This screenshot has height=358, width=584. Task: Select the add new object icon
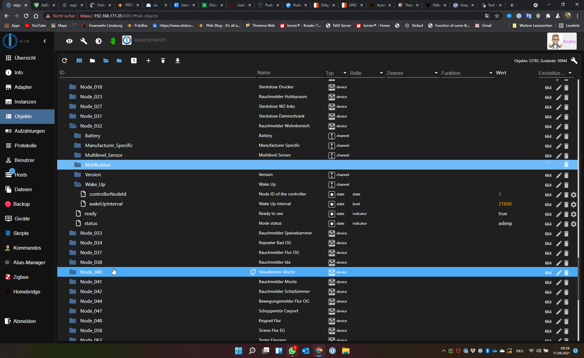148,61
